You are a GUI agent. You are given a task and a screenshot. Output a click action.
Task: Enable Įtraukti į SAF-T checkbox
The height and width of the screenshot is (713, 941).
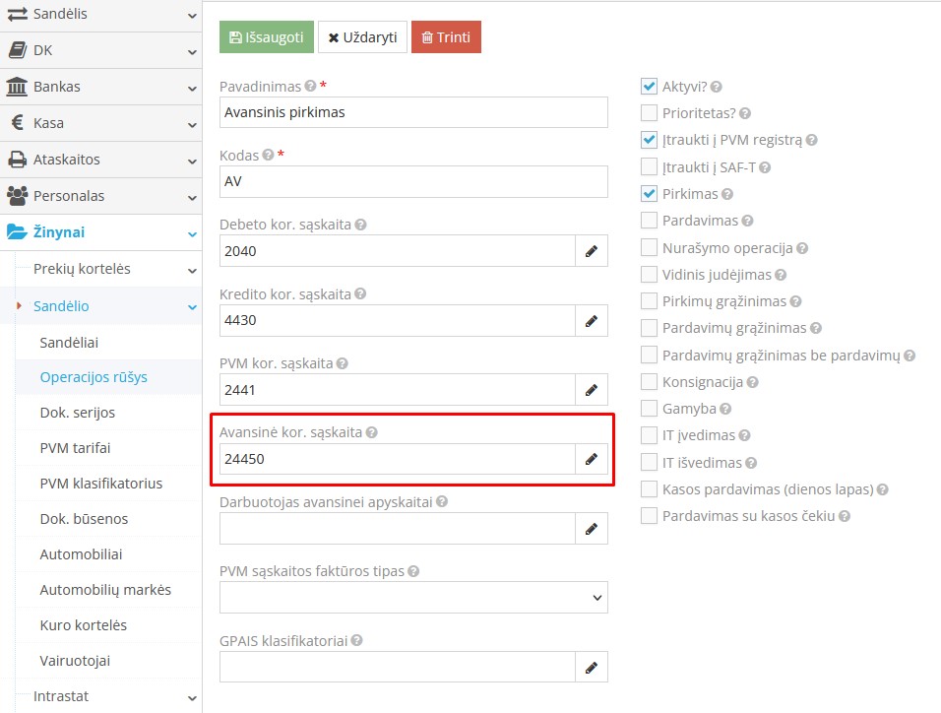click(649, 166)
